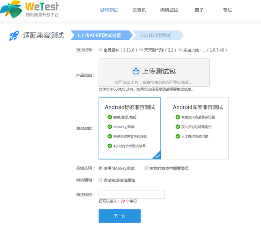This screenshot has width=261, height=234.
Task: Open the 游戏测试 nav item
Action: click(x=109, y=10)
